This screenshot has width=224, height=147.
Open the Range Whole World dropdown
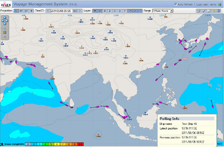pyautogui.click(x=163, y=11)
